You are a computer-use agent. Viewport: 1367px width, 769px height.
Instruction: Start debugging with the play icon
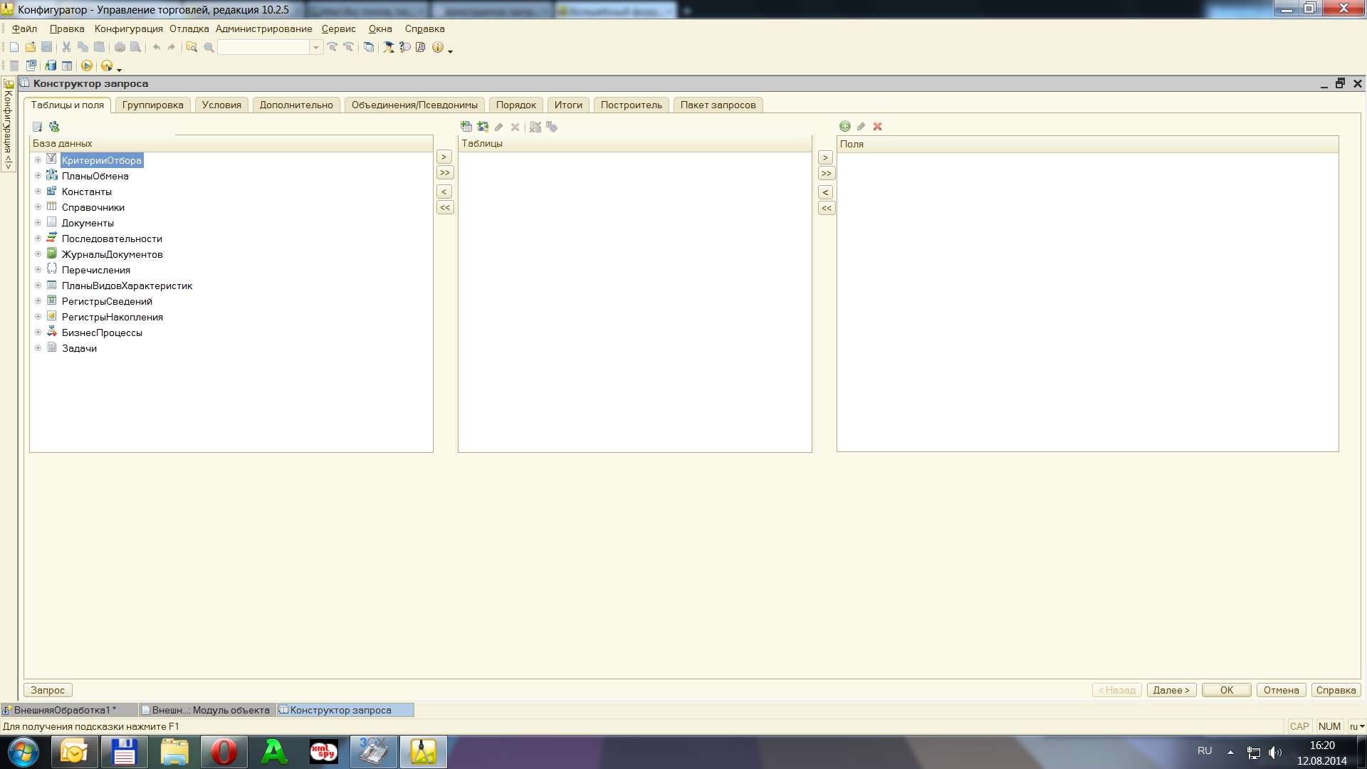(87, 66)
